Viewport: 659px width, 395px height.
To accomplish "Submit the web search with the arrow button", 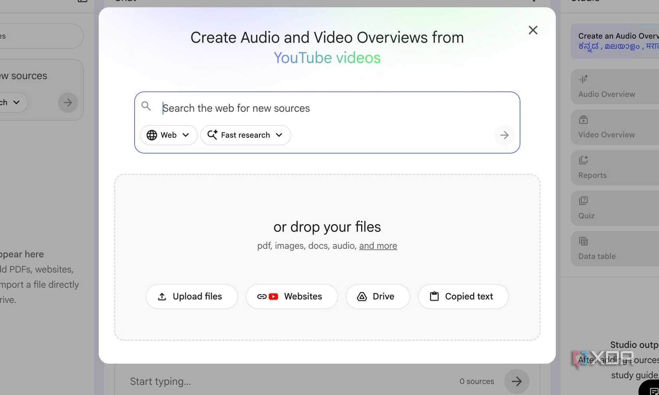I will point(504,135).
